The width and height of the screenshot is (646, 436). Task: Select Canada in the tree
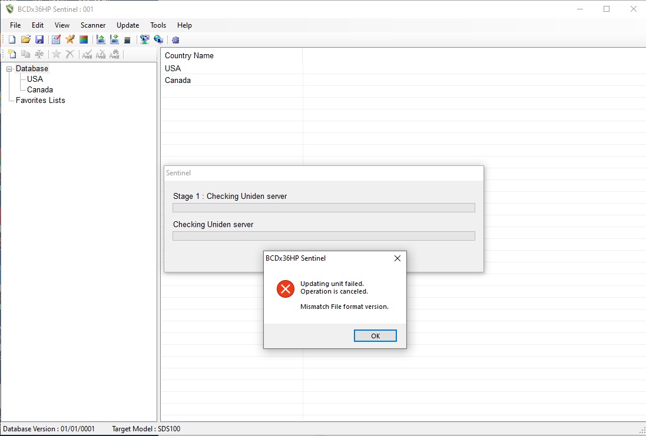coord(40,90)
